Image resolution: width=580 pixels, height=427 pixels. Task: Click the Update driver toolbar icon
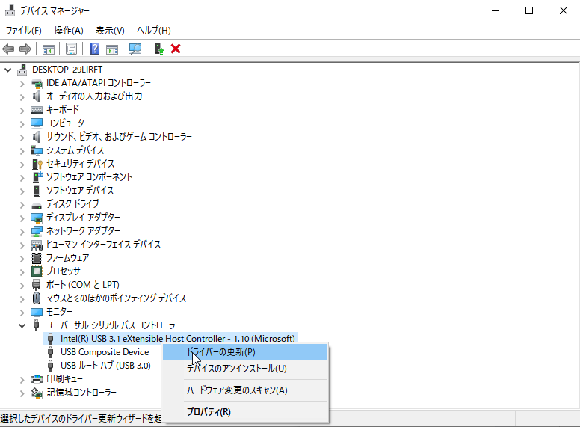click(x=159, y=49)
